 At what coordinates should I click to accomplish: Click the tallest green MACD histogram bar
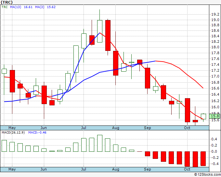[x=100, y=143]
